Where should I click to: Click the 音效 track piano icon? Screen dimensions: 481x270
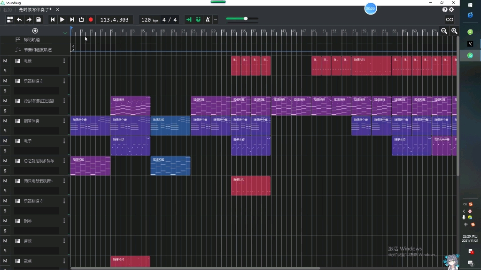18,241
